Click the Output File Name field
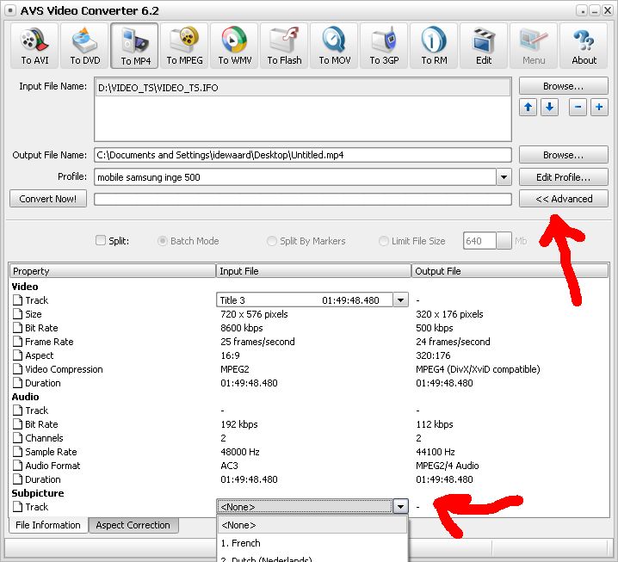 [x=303, y=155]
